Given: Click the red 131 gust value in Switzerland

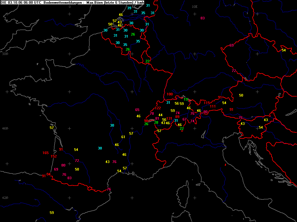Looking at the screenshot, I should 169,118.
